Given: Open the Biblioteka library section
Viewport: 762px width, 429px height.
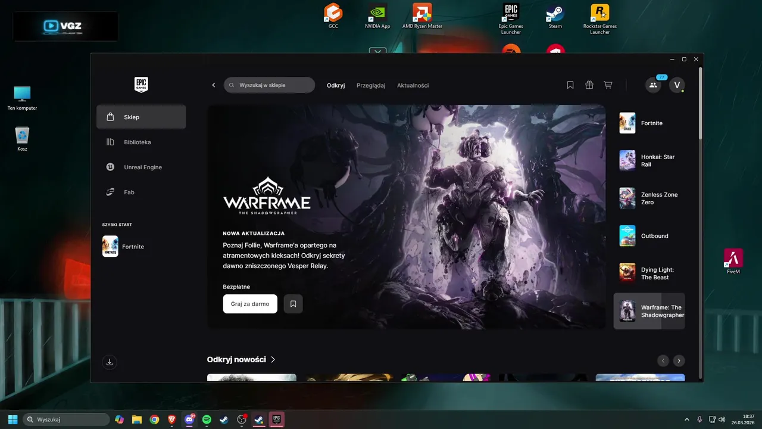Looking at the screenshot, I should [141, 142].
